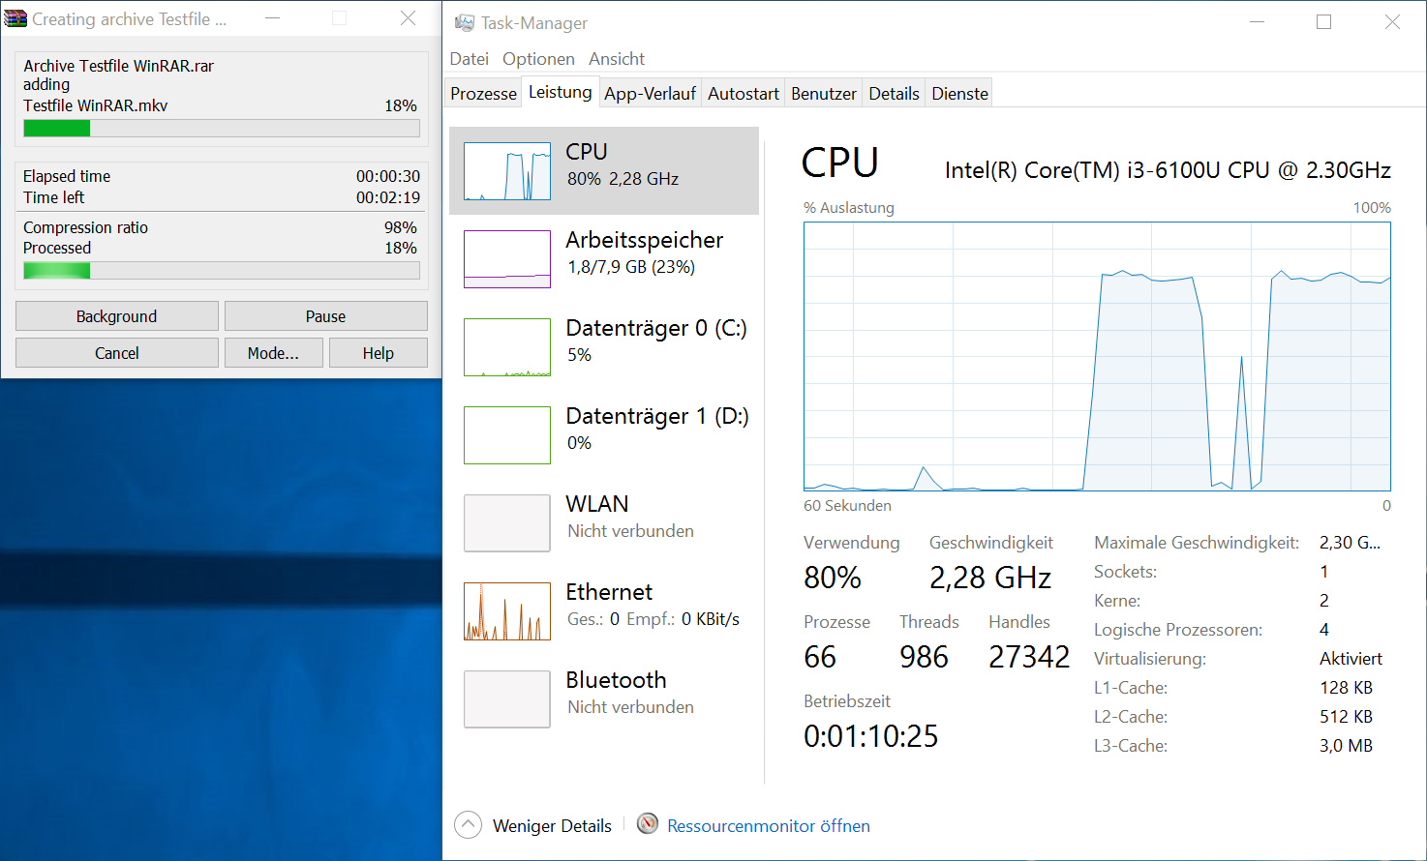
Task: Click the Intel Core i3-6100U CPU name
Action: [x=1168, y=170]
